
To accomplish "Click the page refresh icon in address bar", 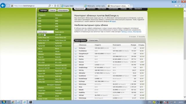I will [58, 6].
